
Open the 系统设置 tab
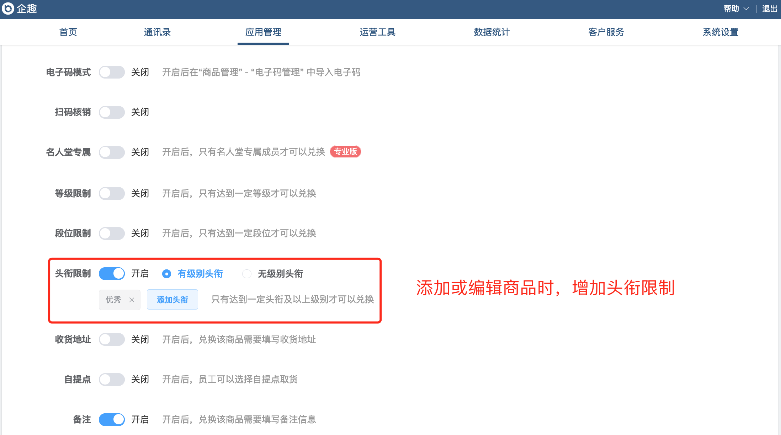pos(720,32)
